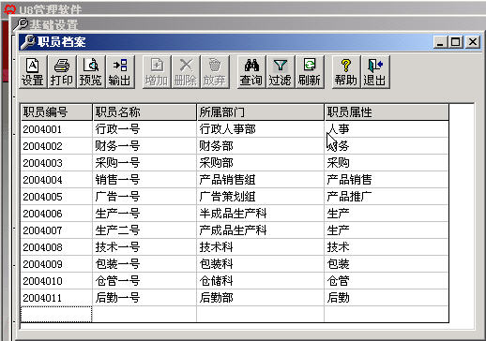Click the department cell 技术科
486x341 pixels.
coord(261,247)
